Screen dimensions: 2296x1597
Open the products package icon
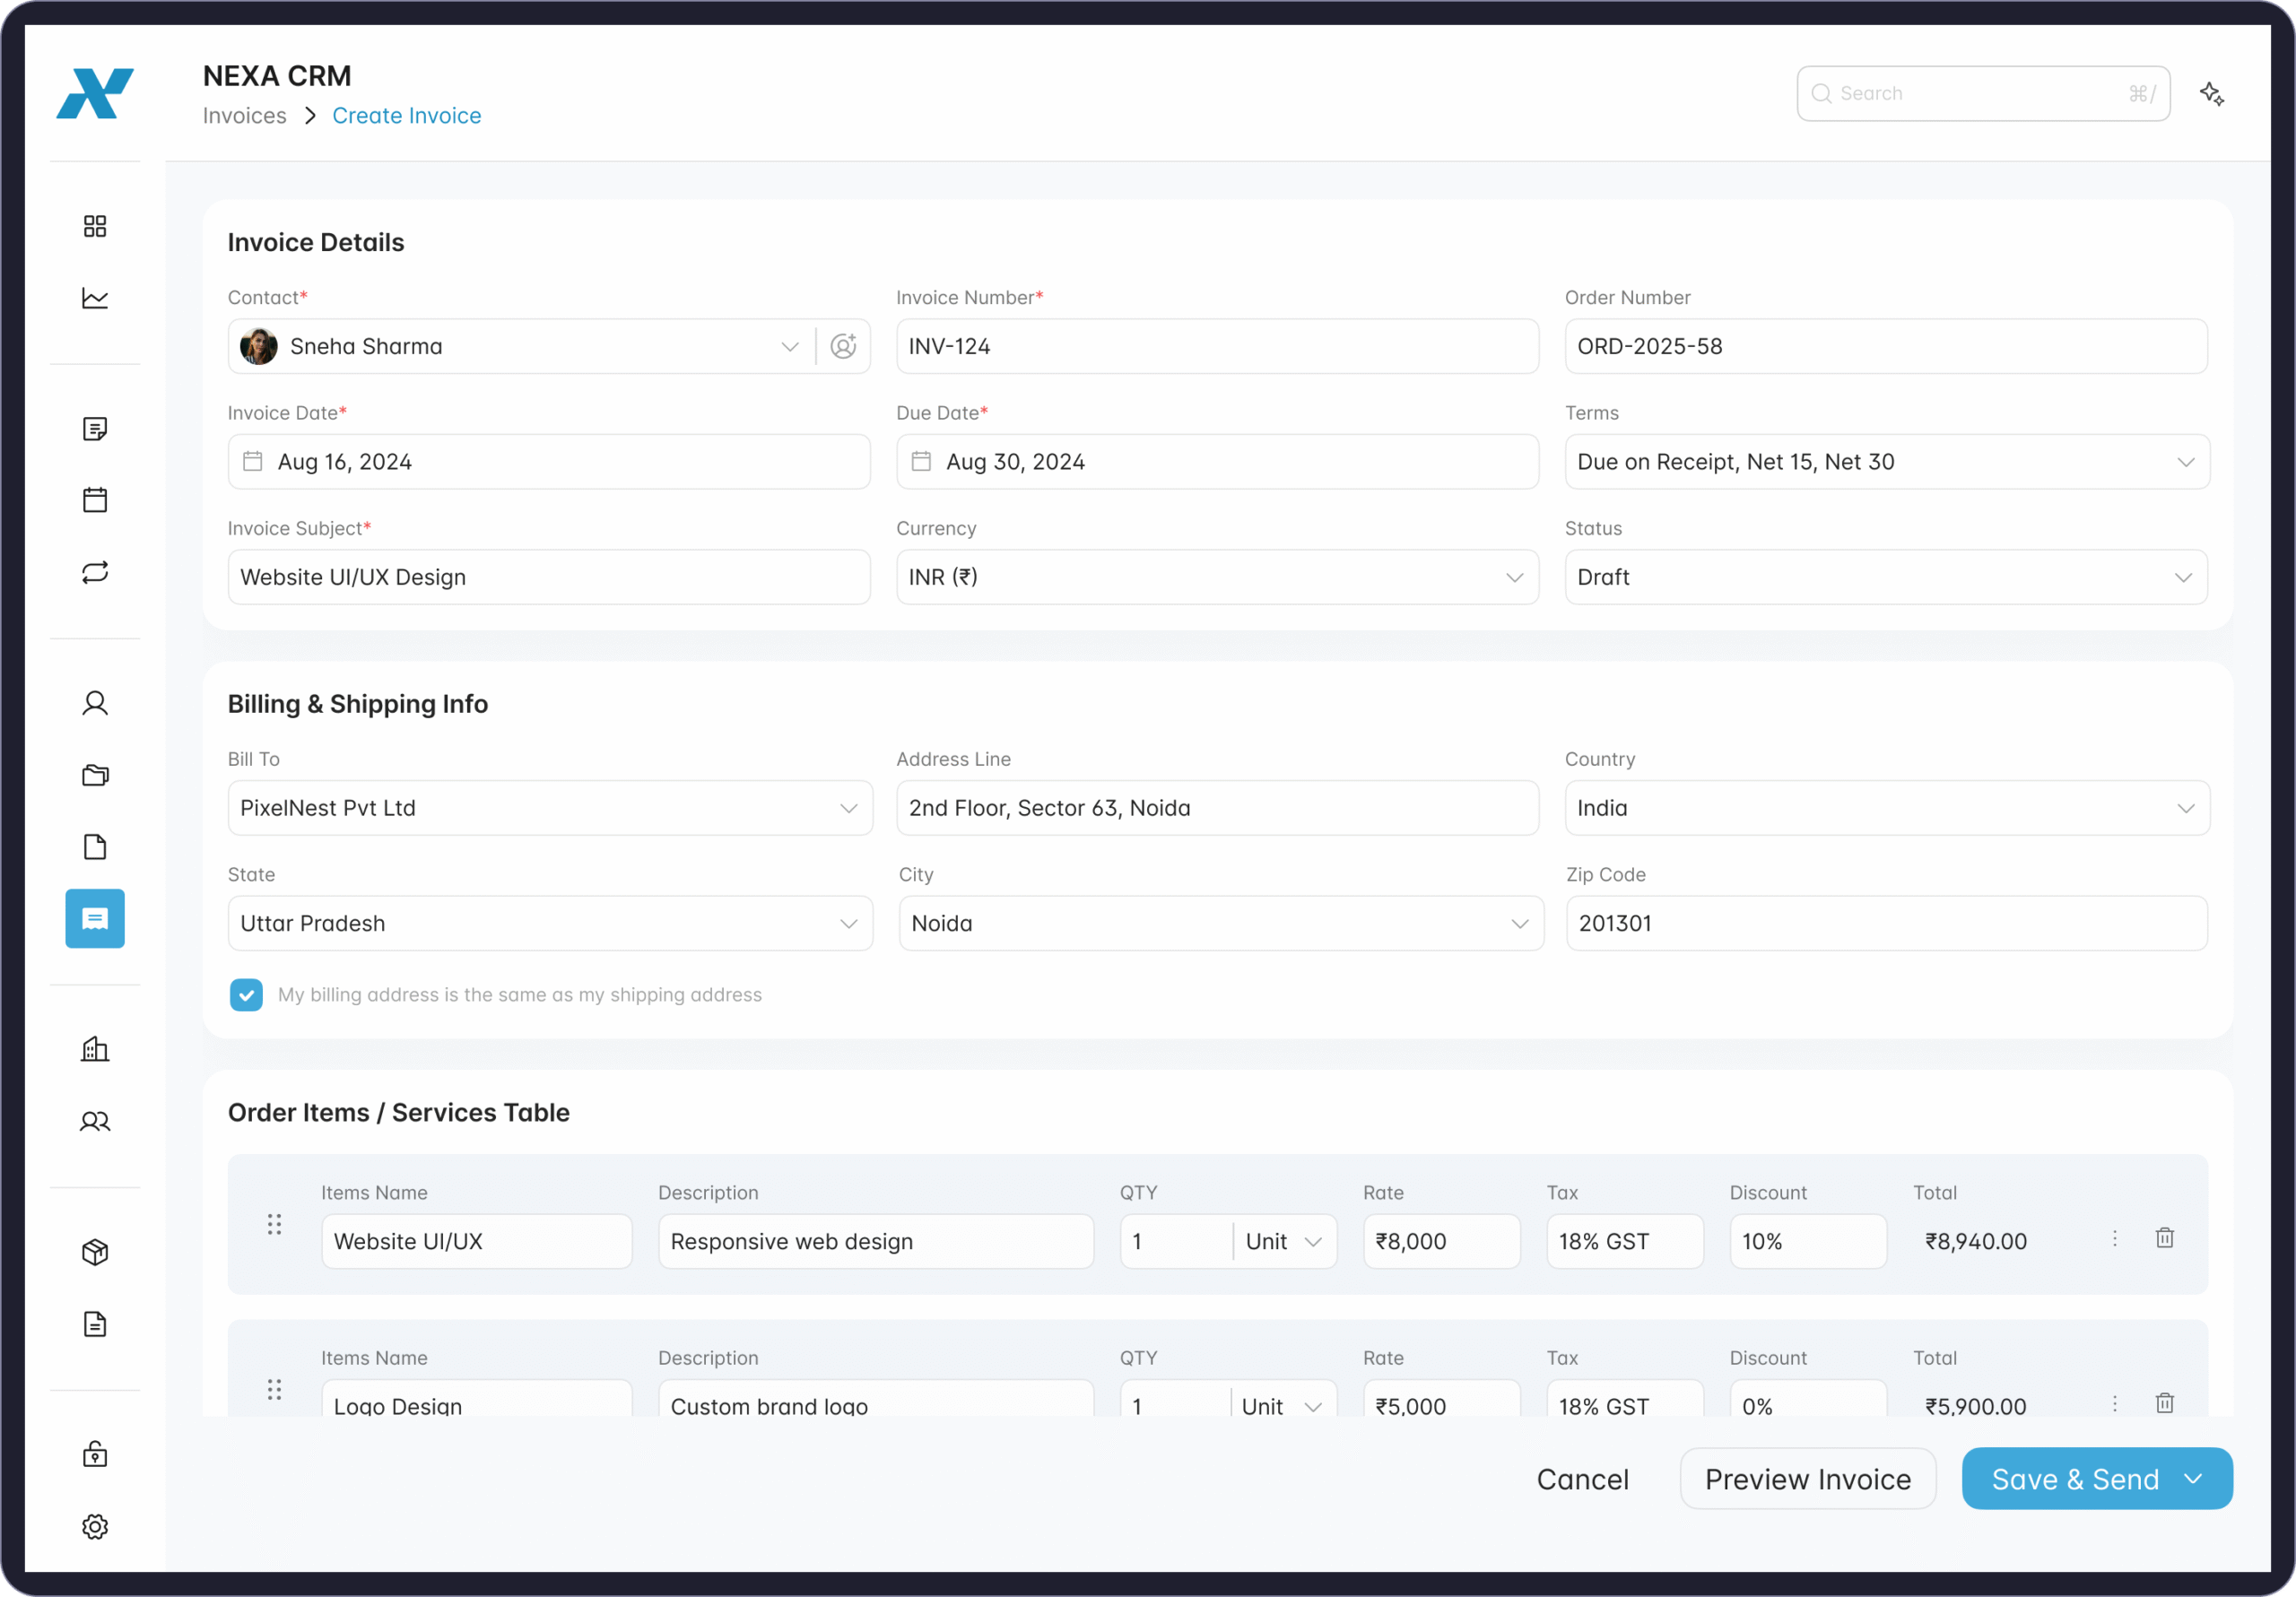95,1251
